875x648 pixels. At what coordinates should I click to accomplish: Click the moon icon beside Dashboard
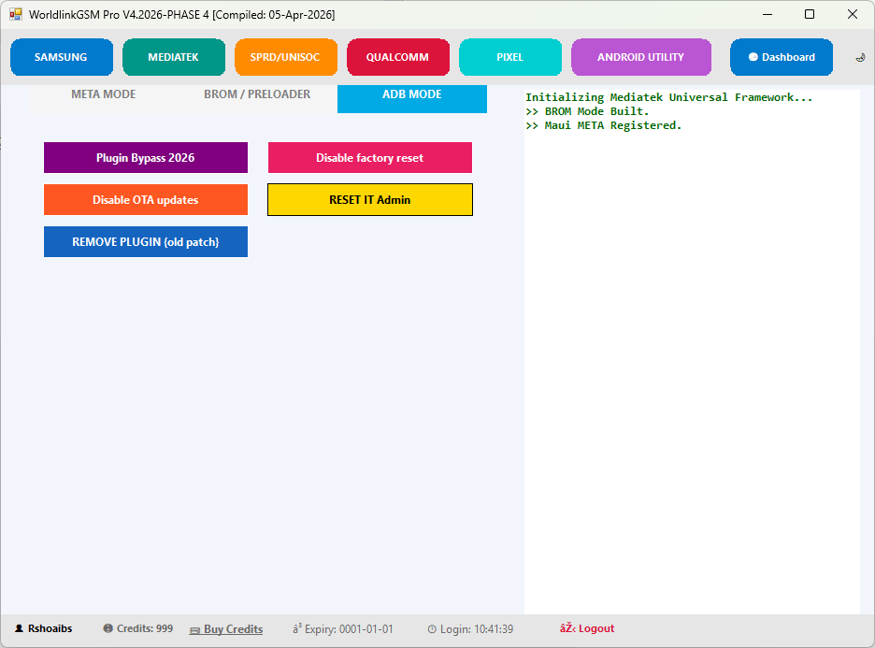click(860, 57)
